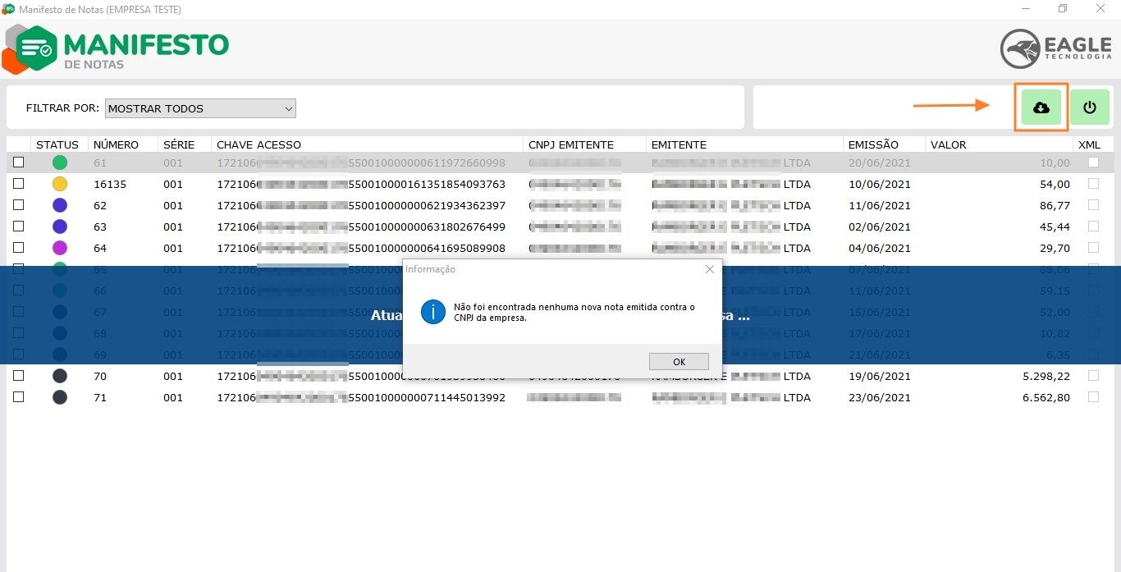The image size is (1121, 572).
Task: Click the blue status dot for note 63
Action: 60,227
